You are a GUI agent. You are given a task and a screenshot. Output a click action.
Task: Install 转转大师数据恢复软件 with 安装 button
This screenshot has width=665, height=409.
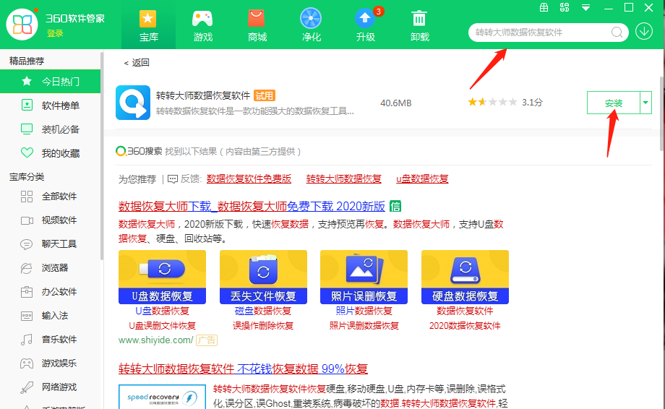[x=613, y=103]
